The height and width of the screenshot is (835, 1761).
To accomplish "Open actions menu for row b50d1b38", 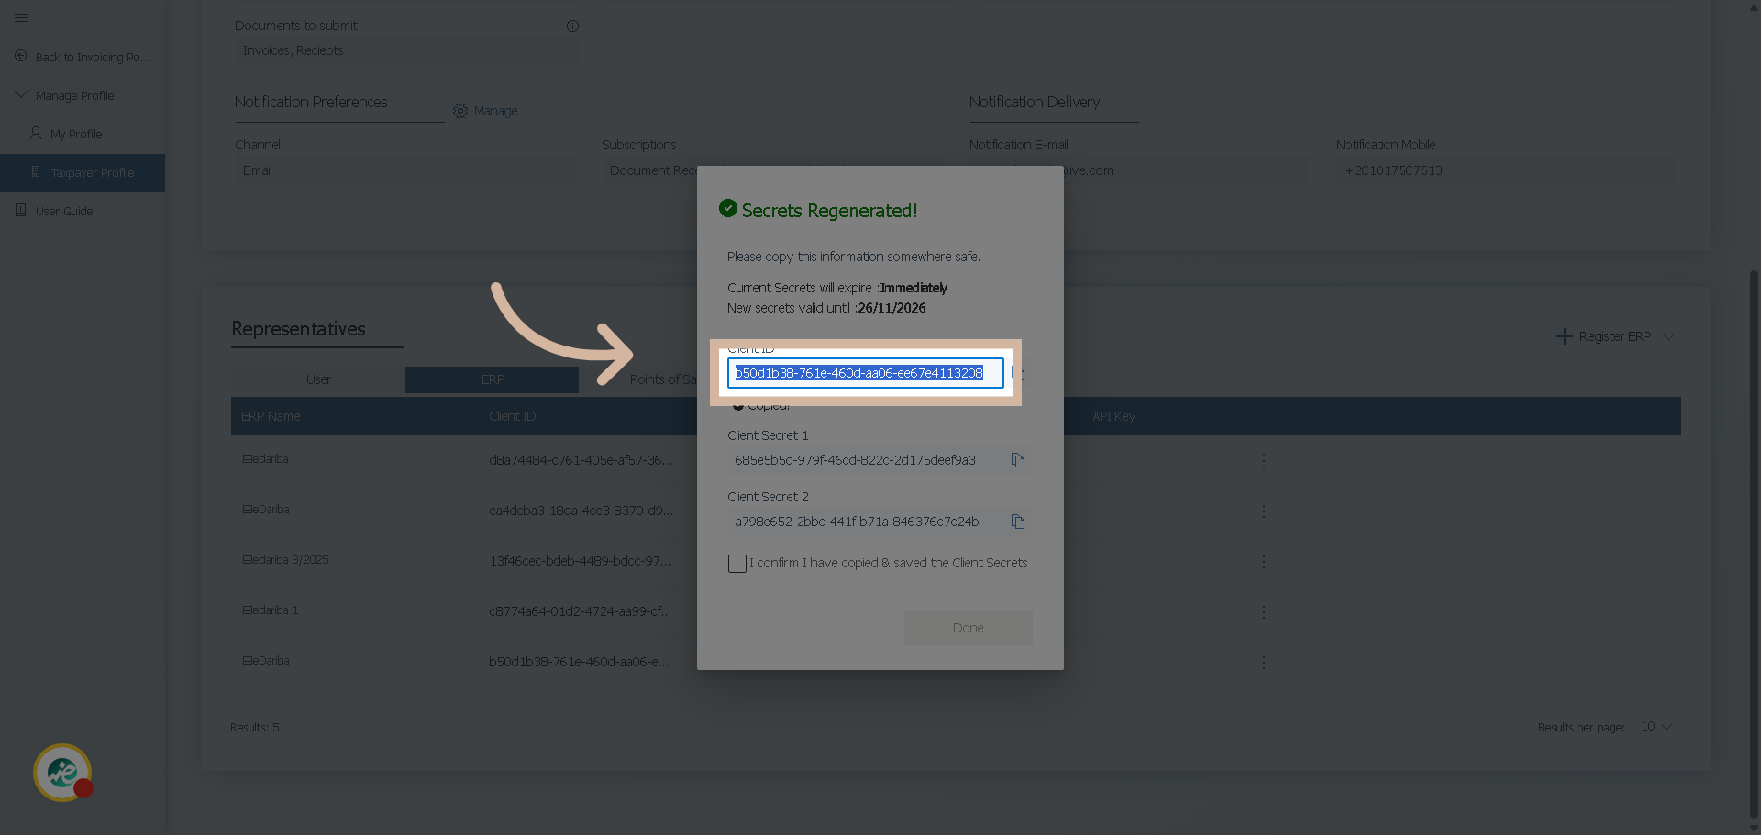I will pyautogui.click(x=1263, y=662).
